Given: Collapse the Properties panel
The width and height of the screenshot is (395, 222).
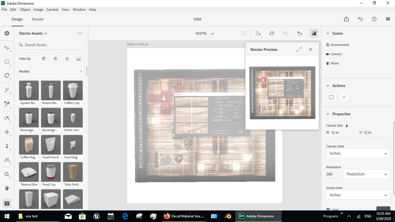Looking at the screenshot, I should pos(328,114).
